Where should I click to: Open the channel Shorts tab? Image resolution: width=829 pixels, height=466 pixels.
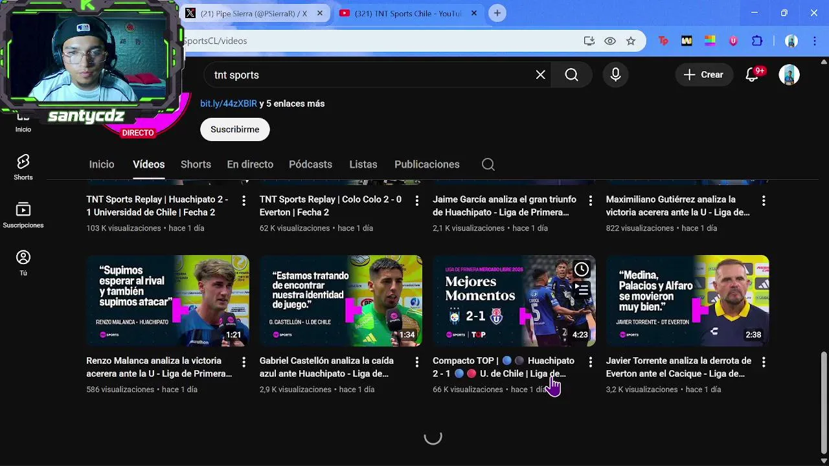196,164
